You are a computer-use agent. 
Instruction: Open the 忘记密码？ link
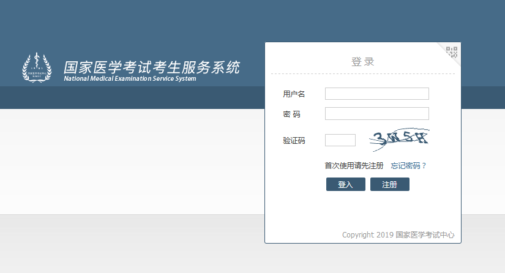[408, 166]
